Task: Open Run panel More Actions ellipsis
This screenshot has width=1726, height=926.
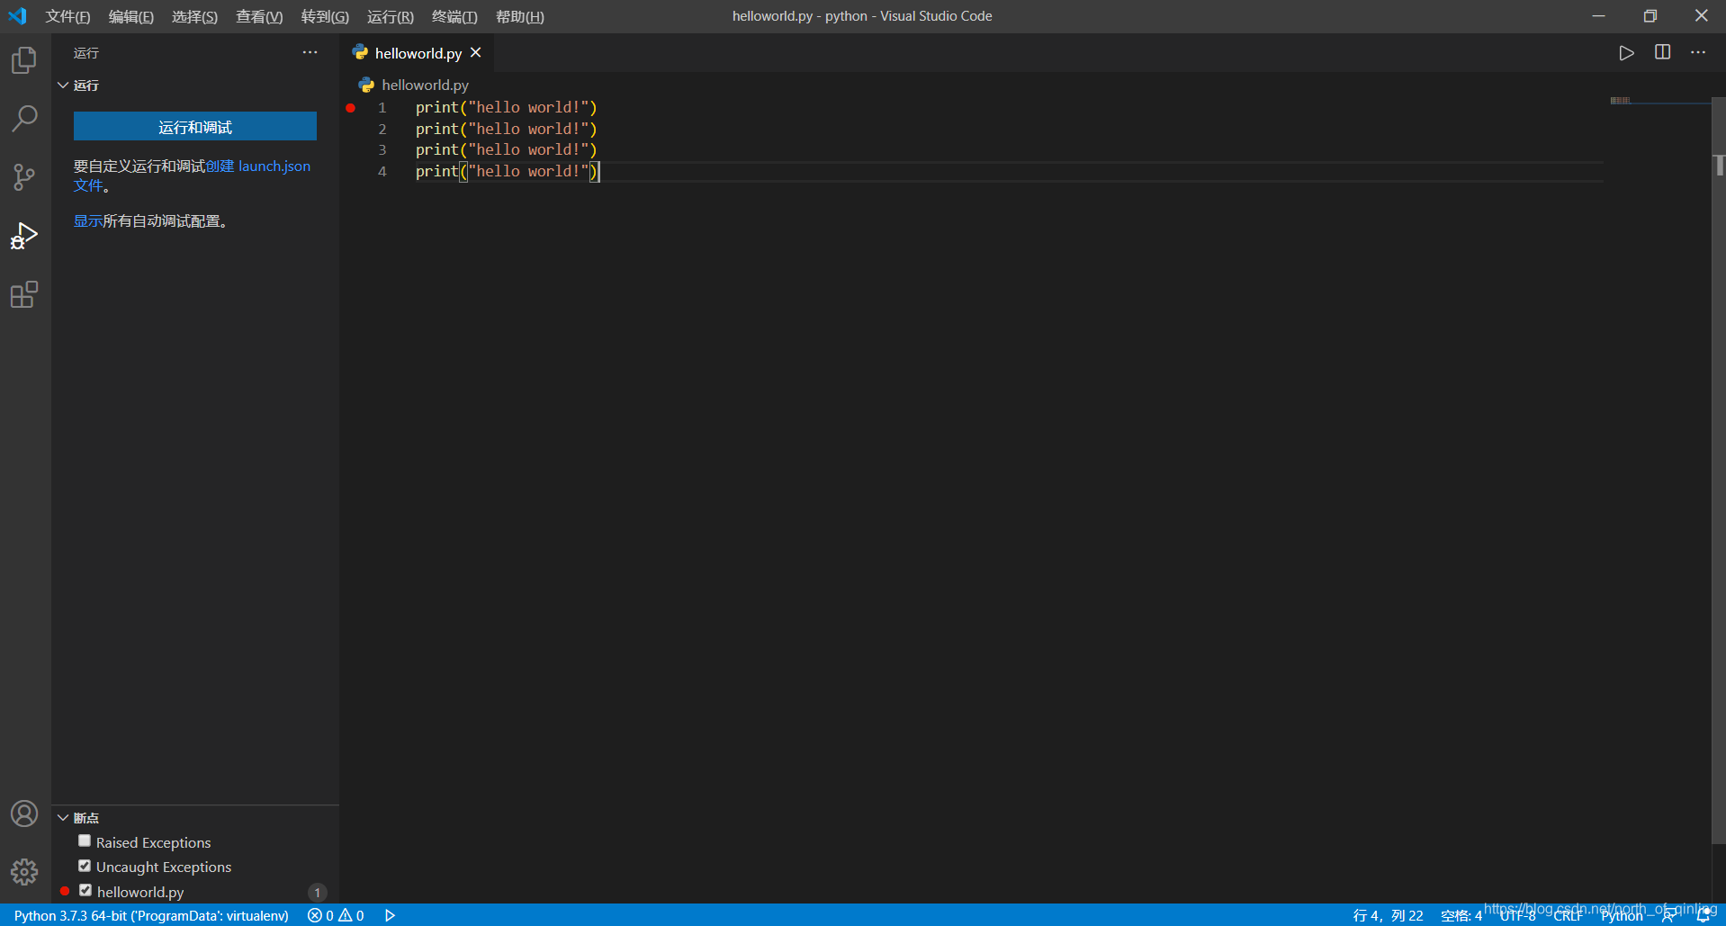Action: (310, 52)
